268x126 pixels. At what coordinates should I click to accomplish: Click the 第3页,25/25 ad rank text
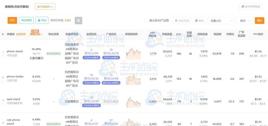[111, 53]
